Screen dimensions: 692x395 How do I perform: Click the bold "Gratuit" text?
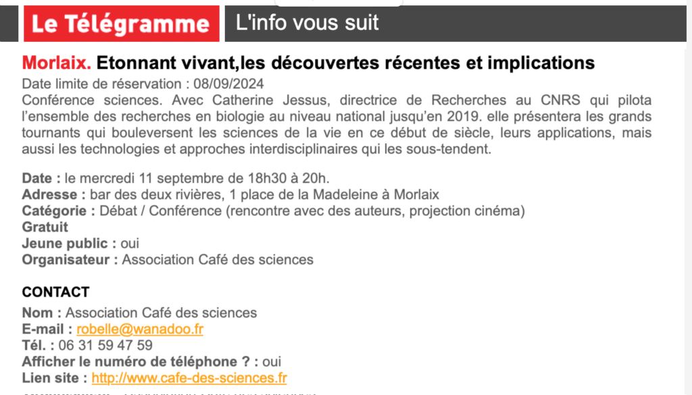45,227
